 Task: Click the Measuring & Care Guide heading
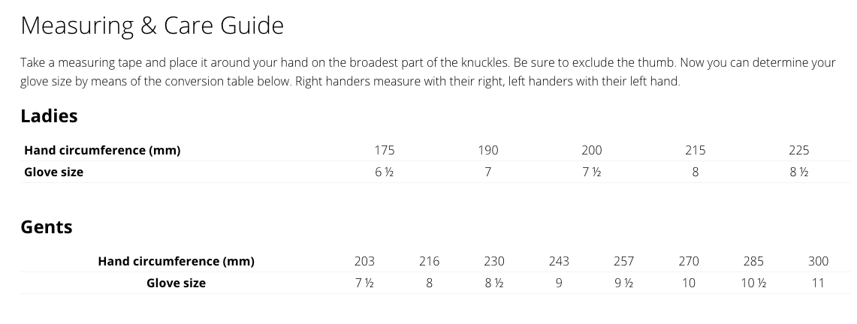click(x=152, y=25)
